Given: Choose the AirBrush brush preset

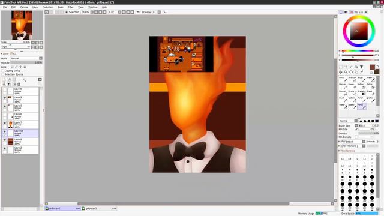Looking at the screenshot, I should pyautogui.click(x=352, y=79).
